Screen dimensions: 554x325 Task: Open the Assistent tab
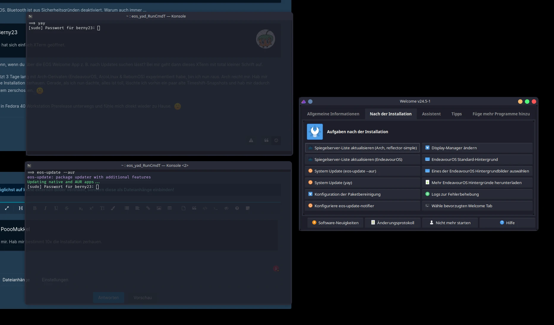[431, 114]
